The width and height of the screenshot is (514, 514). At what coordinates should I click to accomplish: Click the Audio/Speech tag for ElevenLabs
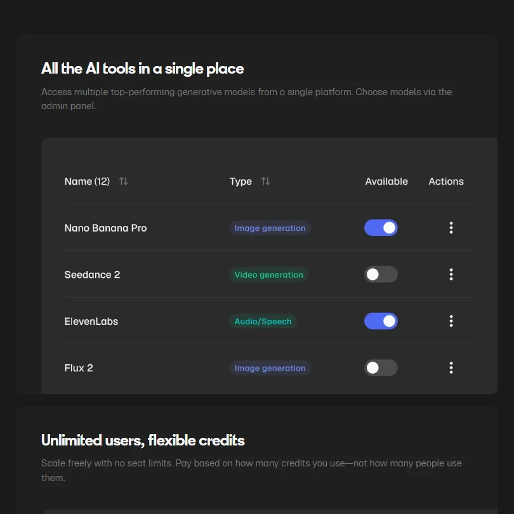click(263, 321)
